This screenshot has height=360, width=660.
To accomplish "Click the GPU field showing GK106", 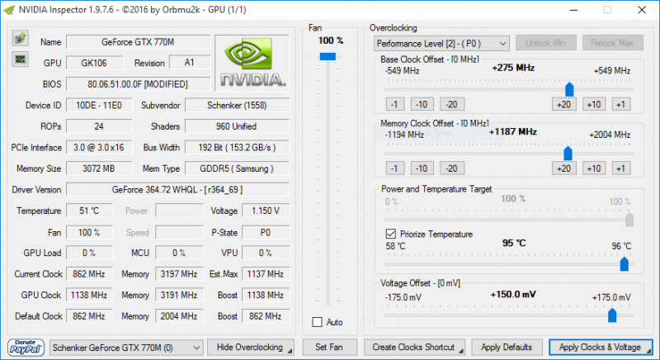I will [x=95, y=63].
